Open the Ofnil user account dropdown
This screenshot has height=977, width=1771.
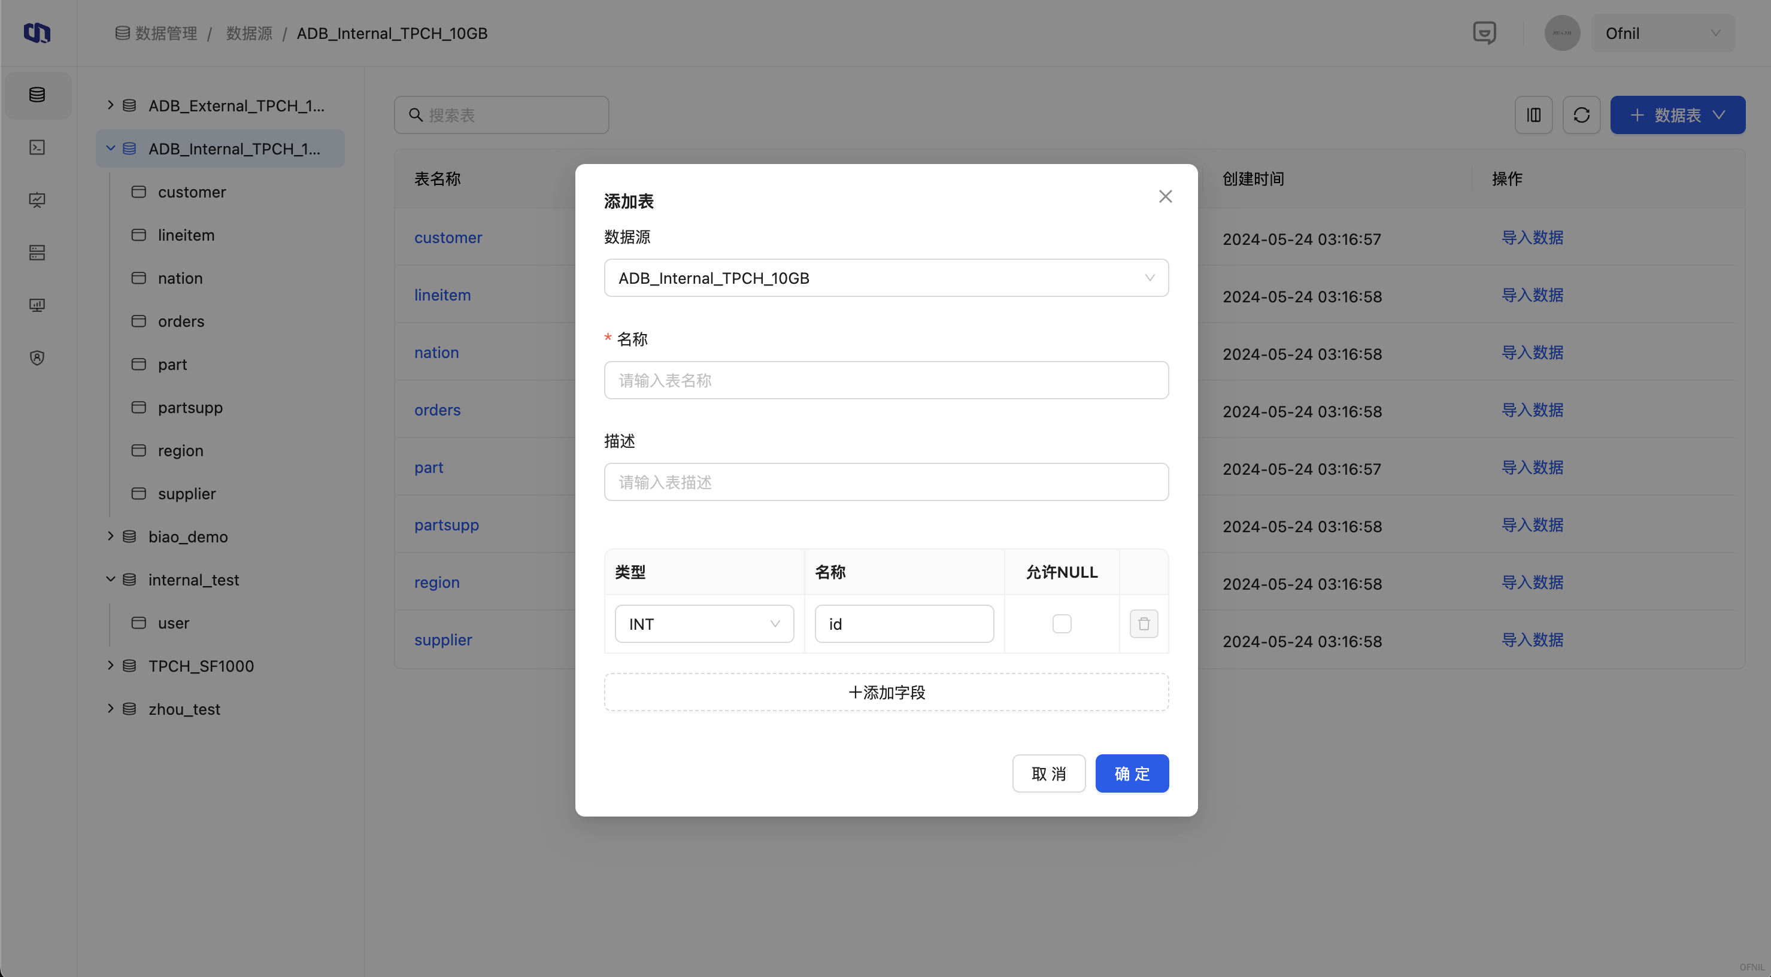[x=1663, y=33]
